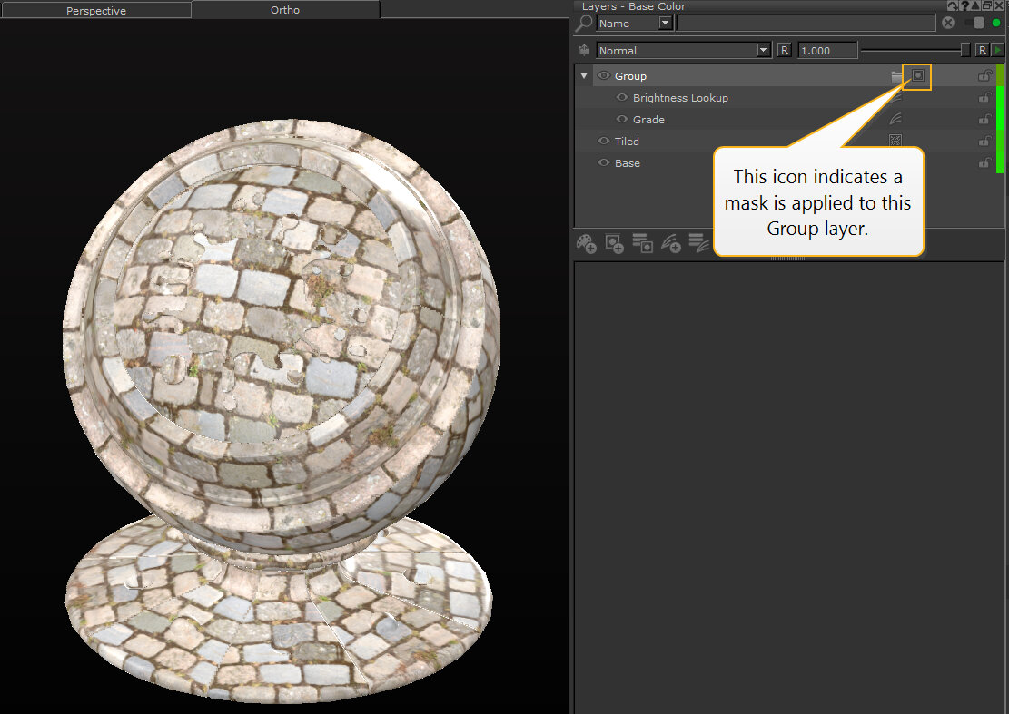Toggle the lock on the Base layer

(x=984, y=163)
